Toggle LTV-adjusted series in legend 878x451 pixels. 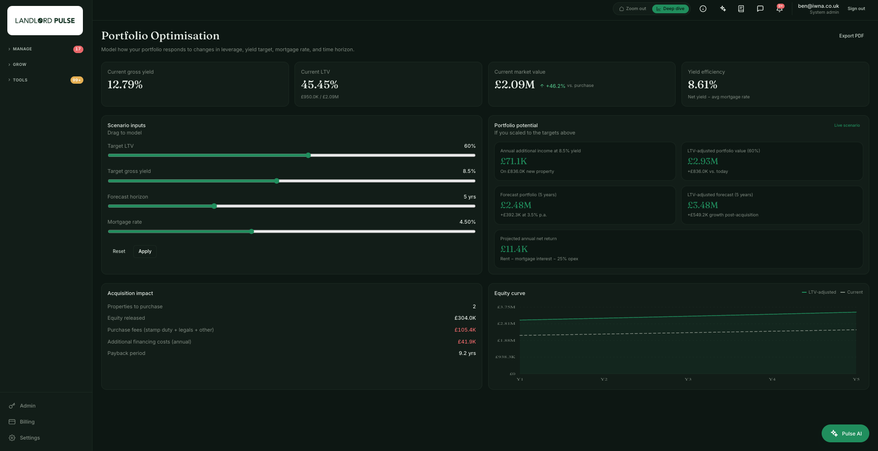pos(819,292)
